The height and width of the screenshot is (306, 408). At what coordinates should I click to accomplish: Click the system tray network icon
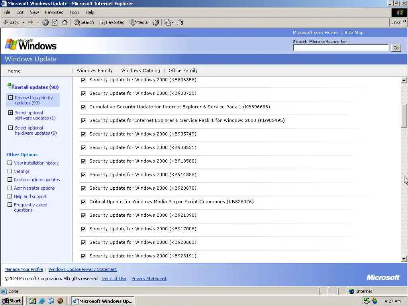[x=367, y=301]
